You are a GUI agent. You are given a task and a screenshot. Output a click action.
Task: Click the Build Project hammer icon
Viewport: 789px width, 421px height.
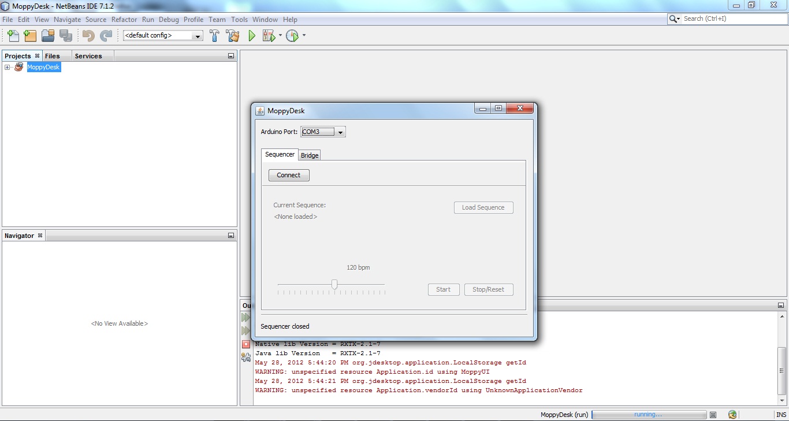coord(214,36)
